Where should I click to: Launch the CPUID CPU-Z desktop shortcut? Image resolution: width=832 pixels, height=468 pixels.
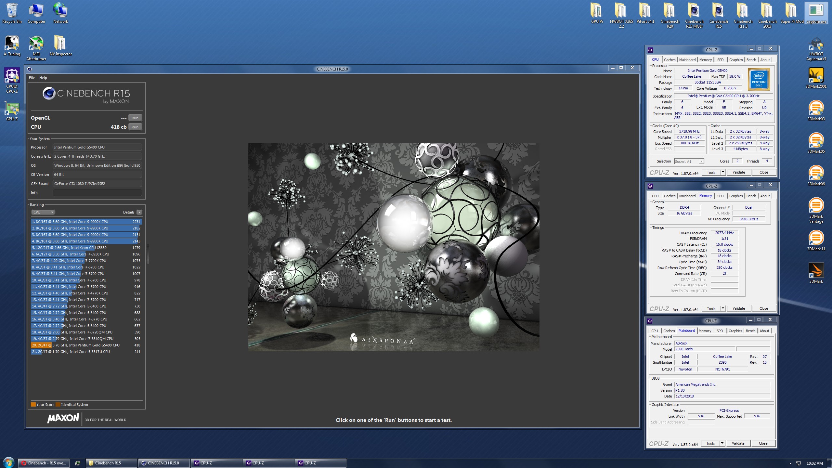coord(12,81)
